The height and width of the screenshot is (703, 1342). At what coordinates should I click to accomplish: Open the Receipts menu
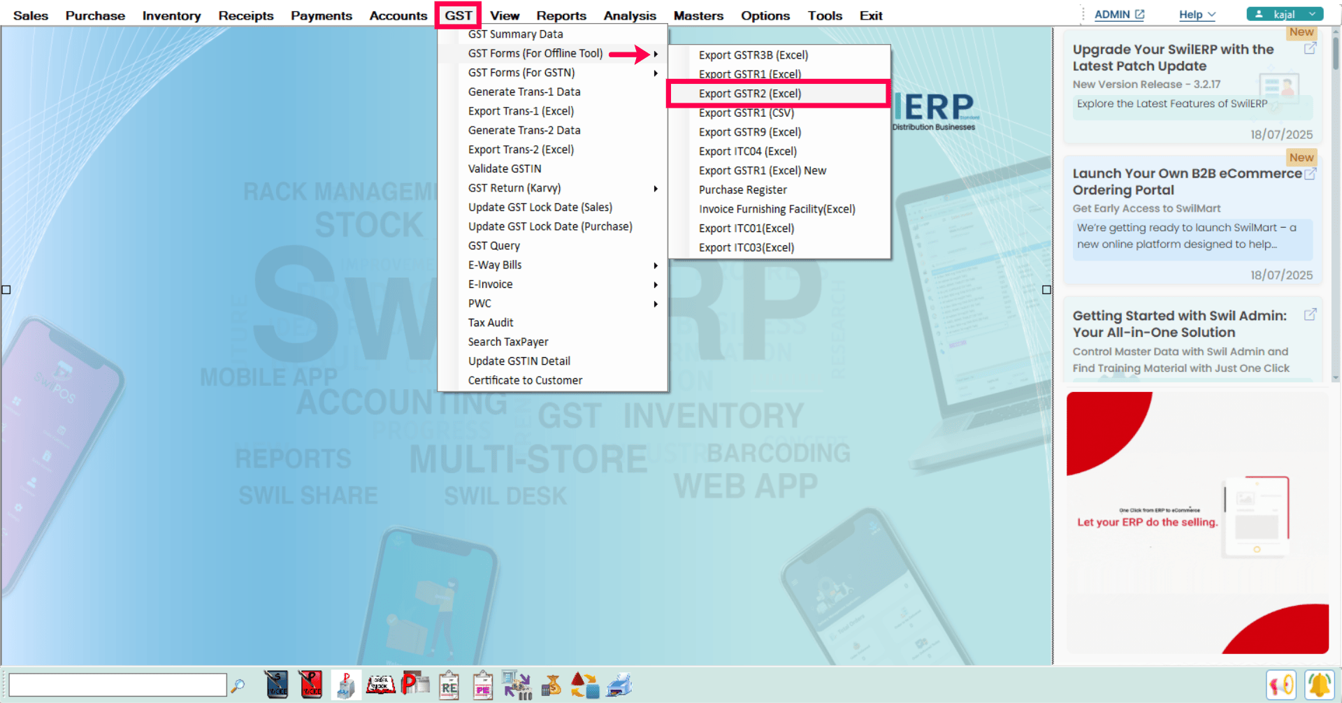tap(245, 15)
